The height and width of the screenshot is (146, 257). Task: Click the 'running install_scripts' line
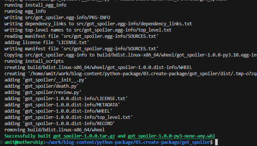click(34, 61)
